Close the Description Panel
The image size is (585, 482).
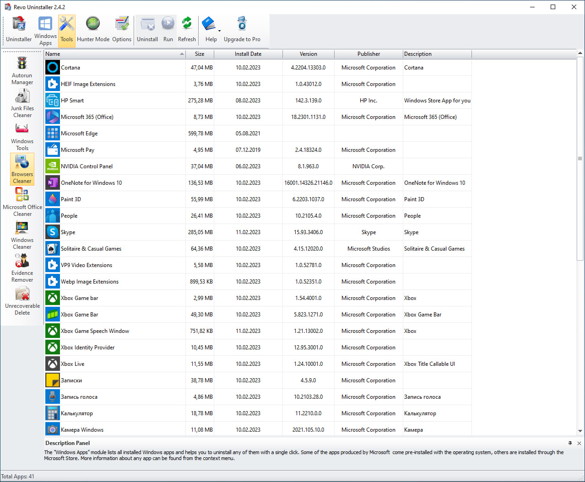[579, 443]
